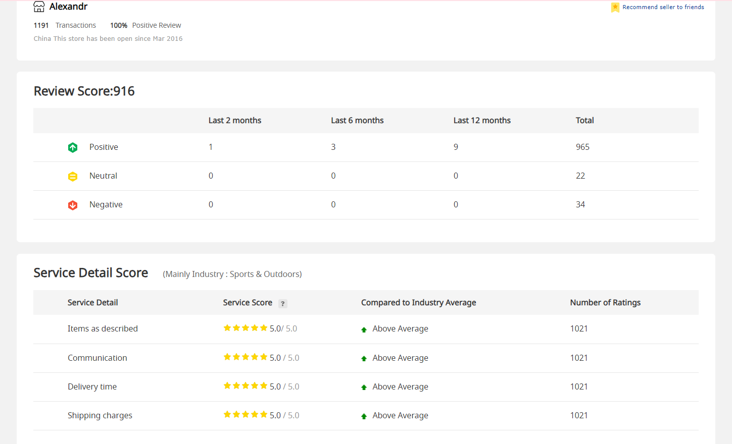Screen dimensions: 732x444
Task: Click the Service Detail column header
Action: tap(92, 303)
